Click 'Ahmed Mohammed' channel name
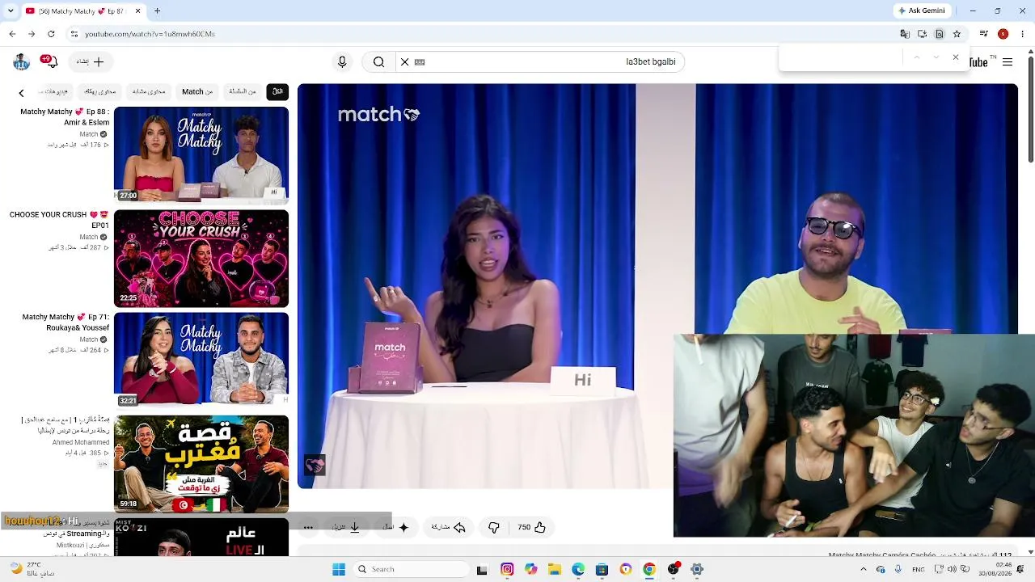The width and height of the screenshot is (1035, 582). pyautogui.click(x=81, y=442)
